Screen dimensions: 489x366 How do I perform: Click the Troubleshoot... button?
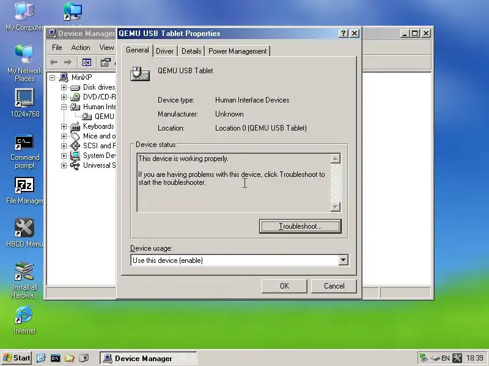click(x=300, y=226)
